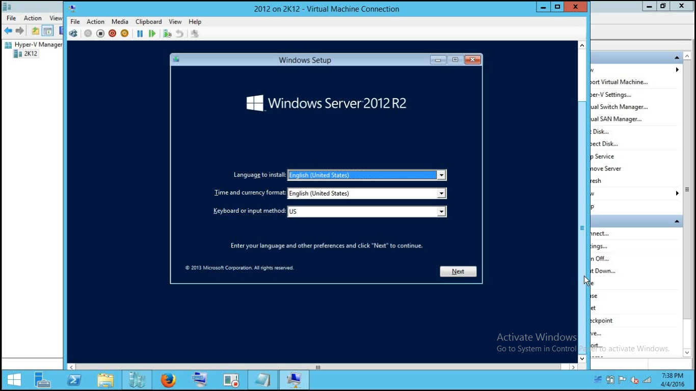Click the clock showing 7:38 PM

[x=672, y=375]
